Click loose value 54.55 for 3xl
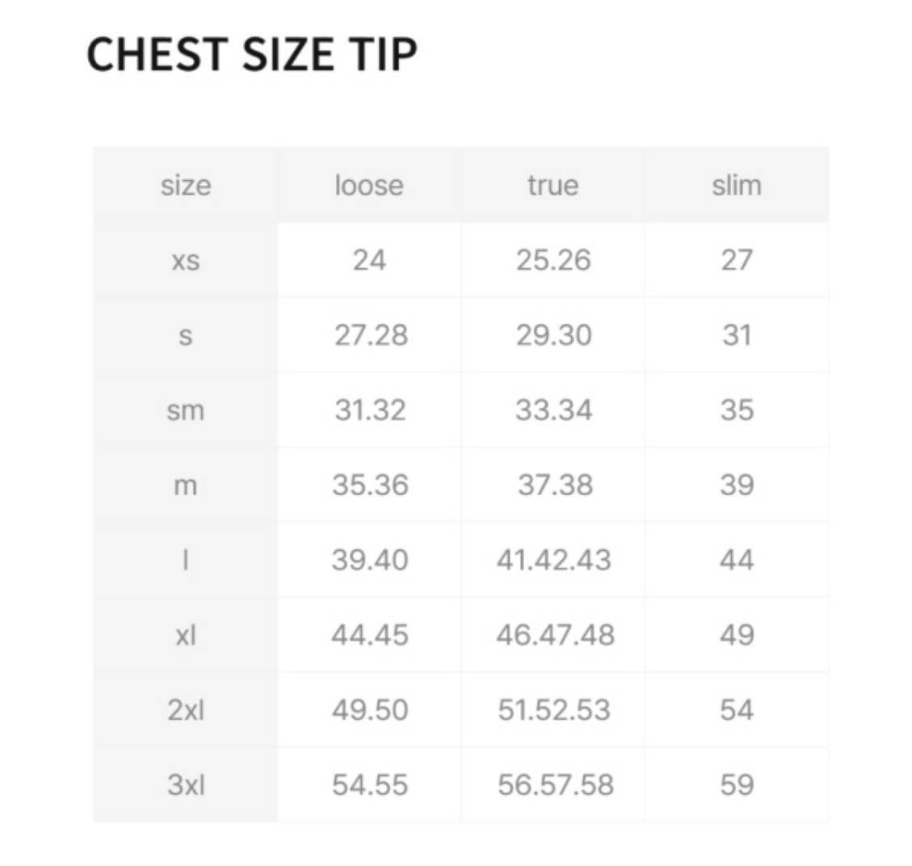 [x=370, y=784]
